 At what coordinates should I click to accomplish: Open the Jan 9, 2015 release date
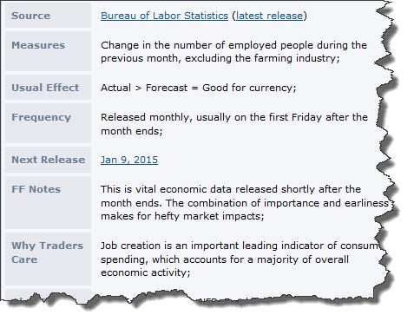coord(129,160)
